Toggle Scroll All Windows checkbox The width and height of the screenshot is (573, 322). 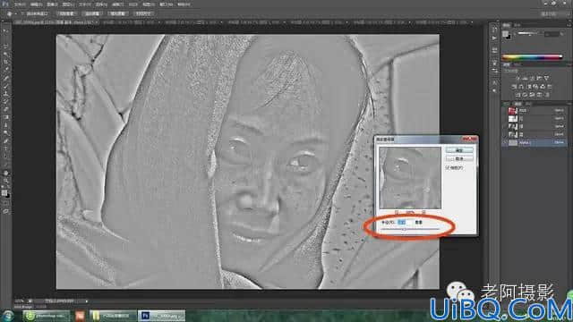tap(22, 13)
